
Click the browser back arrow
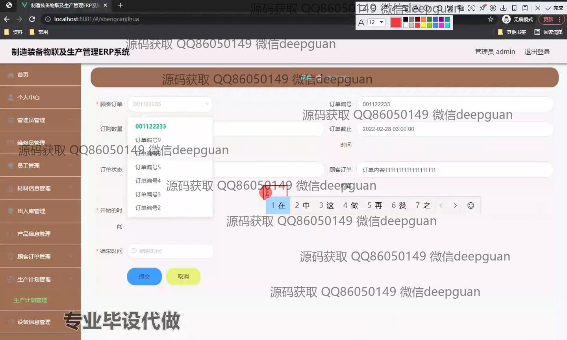[7, 19]
